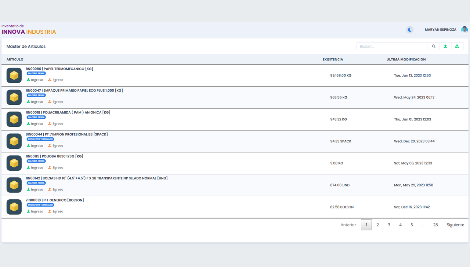Screen dimensions: 470x267
Task: Select page 3 in the pagination bar
Action: [x=389, y=225]
